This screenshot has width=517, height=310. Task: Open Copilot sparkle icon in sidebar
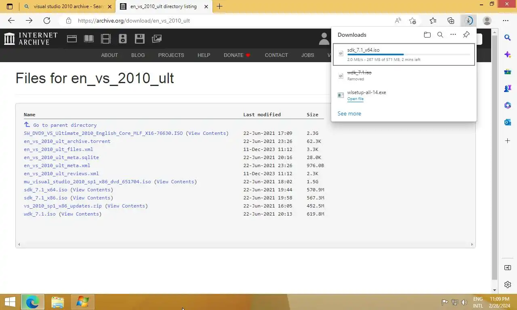(508, 54)
